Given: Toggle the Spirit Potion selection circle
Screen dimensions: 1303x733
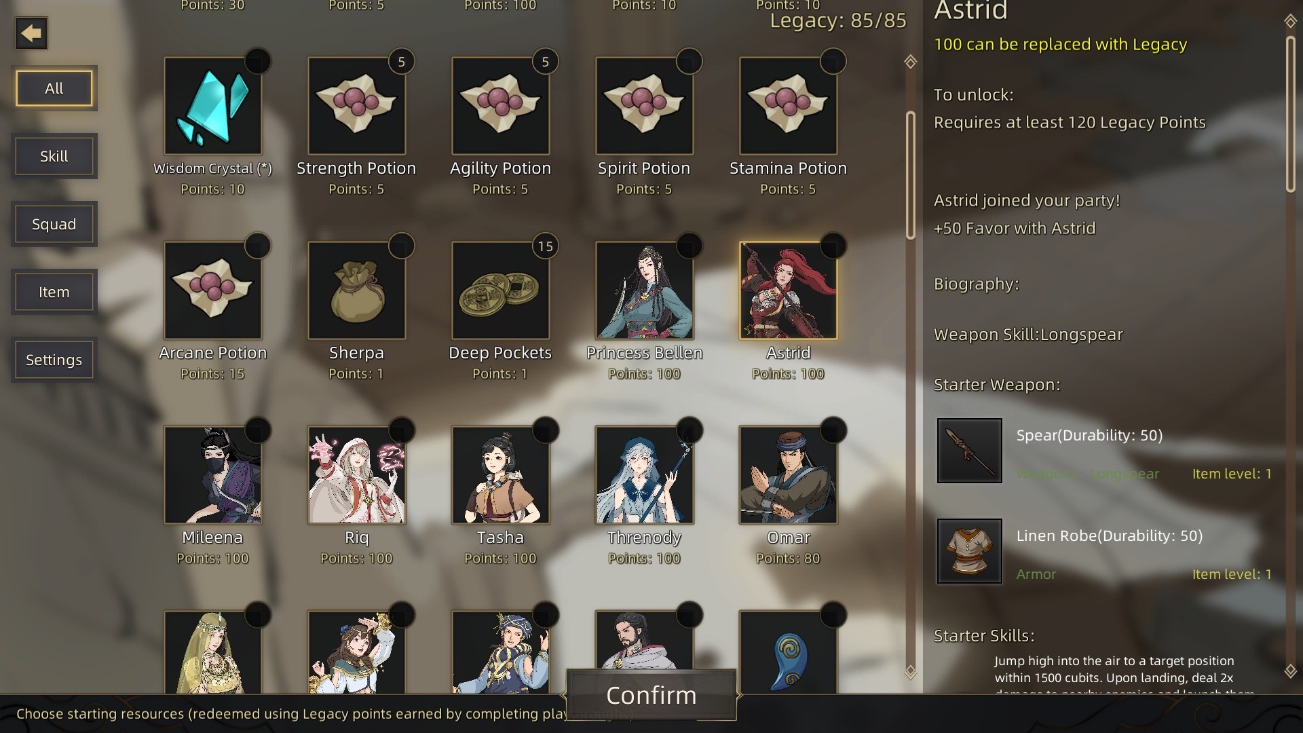Looking at the screenshot, I should [689, 61].
